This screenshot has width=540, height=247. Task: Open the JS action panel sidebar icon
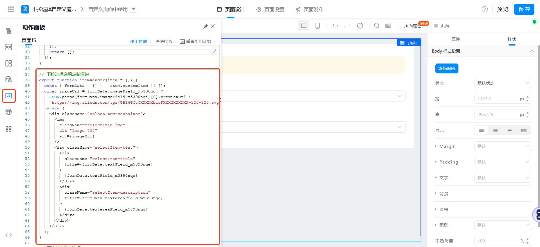8,96
